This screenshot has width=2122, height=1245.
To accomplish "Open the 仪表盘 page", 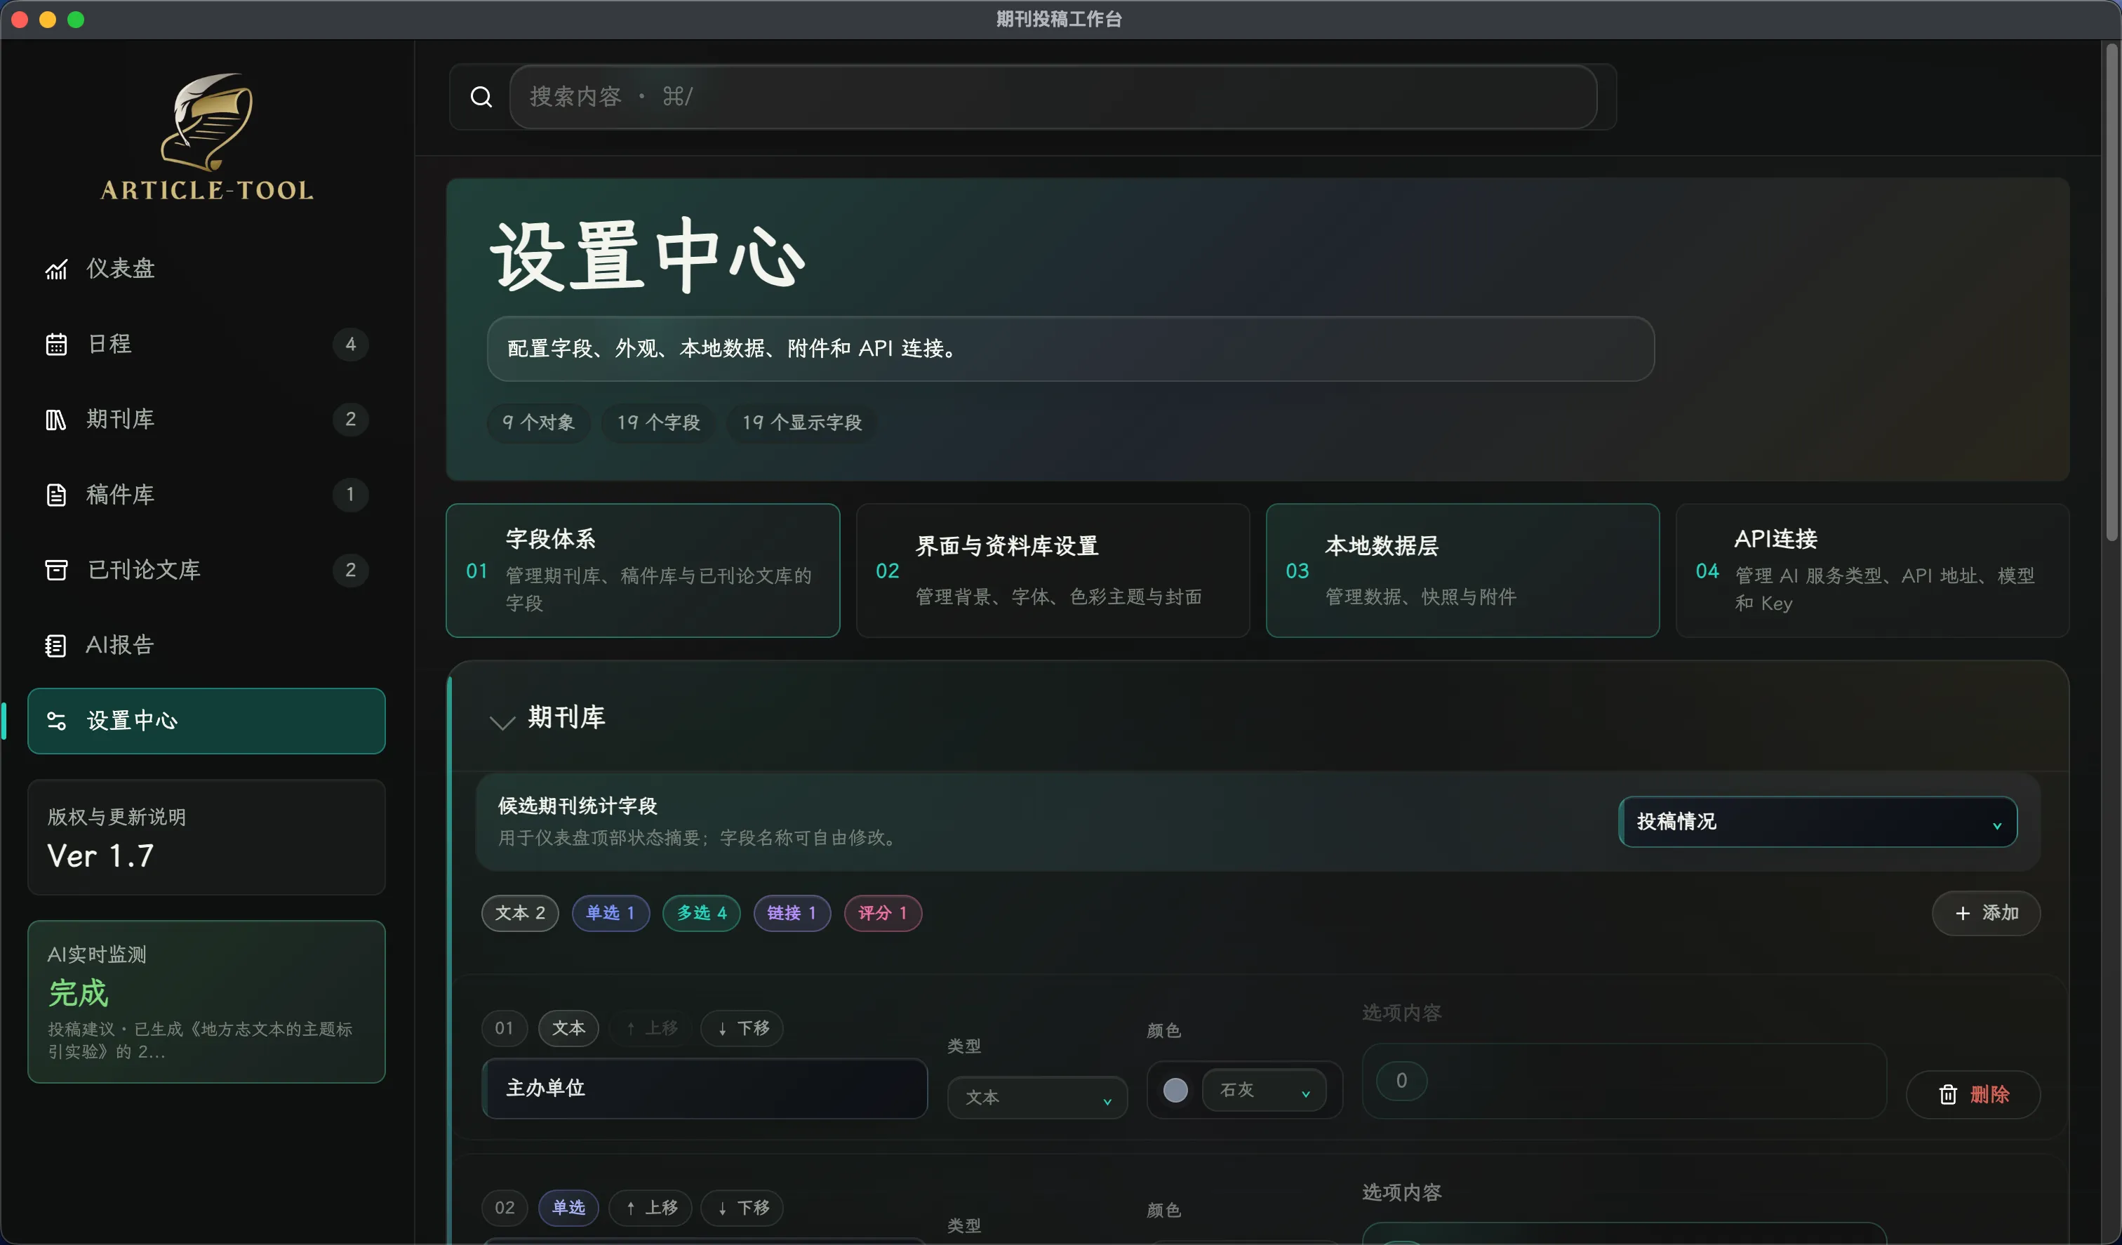I will pos(206,269).
